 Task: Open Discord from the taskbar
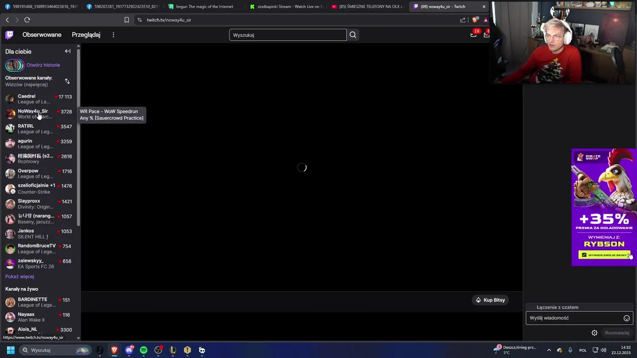pos(129,350)
